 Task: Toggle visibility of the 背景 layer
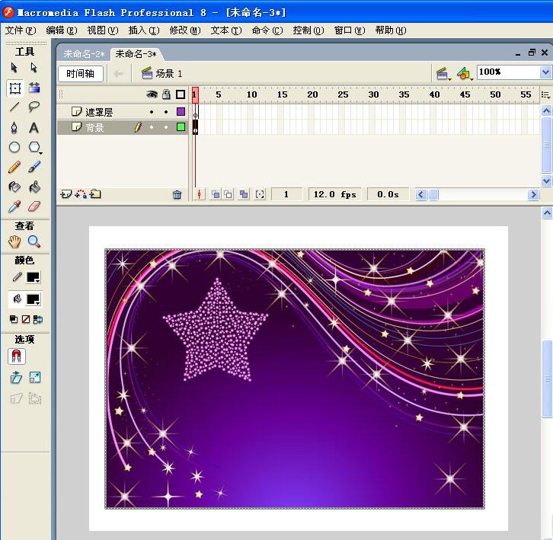pyautogui.click(x=152, y=127)
